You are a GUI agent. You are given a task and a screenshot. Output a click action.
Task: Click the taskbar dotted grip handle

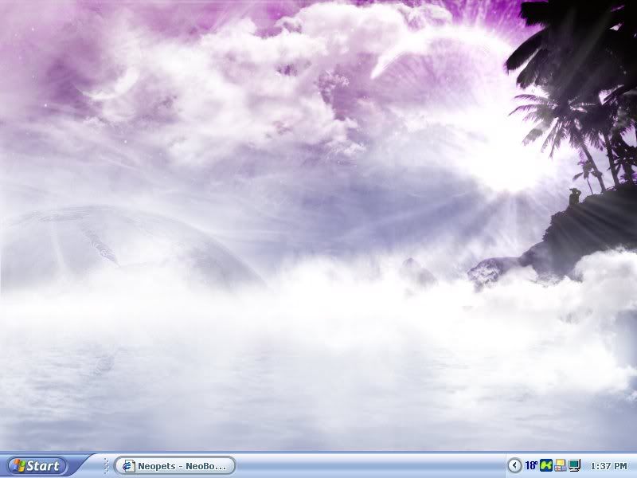(107, 466)
